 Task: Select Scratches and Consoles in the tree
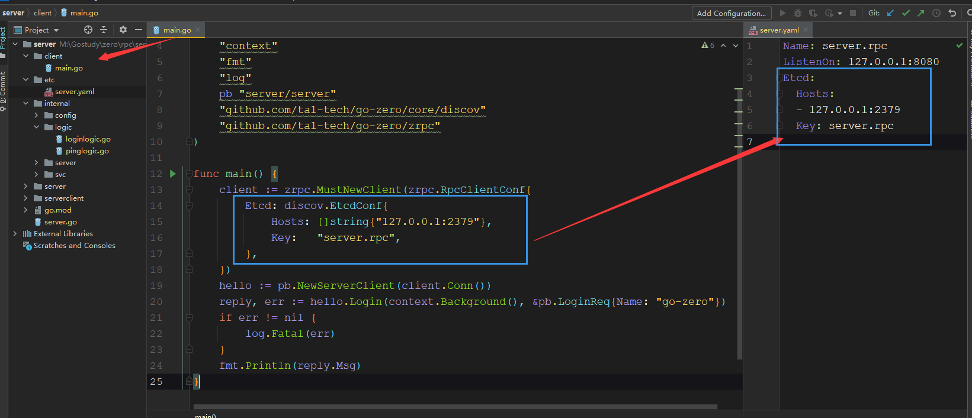[74, 245]
